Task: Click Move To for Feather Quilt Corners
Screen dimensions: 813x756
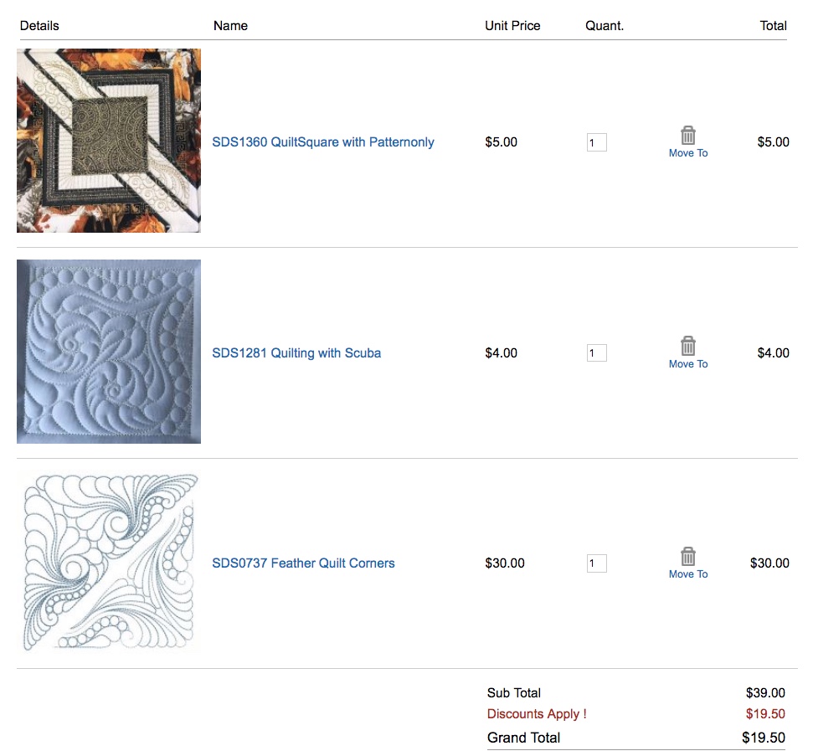Action: [x=688, y=574]
